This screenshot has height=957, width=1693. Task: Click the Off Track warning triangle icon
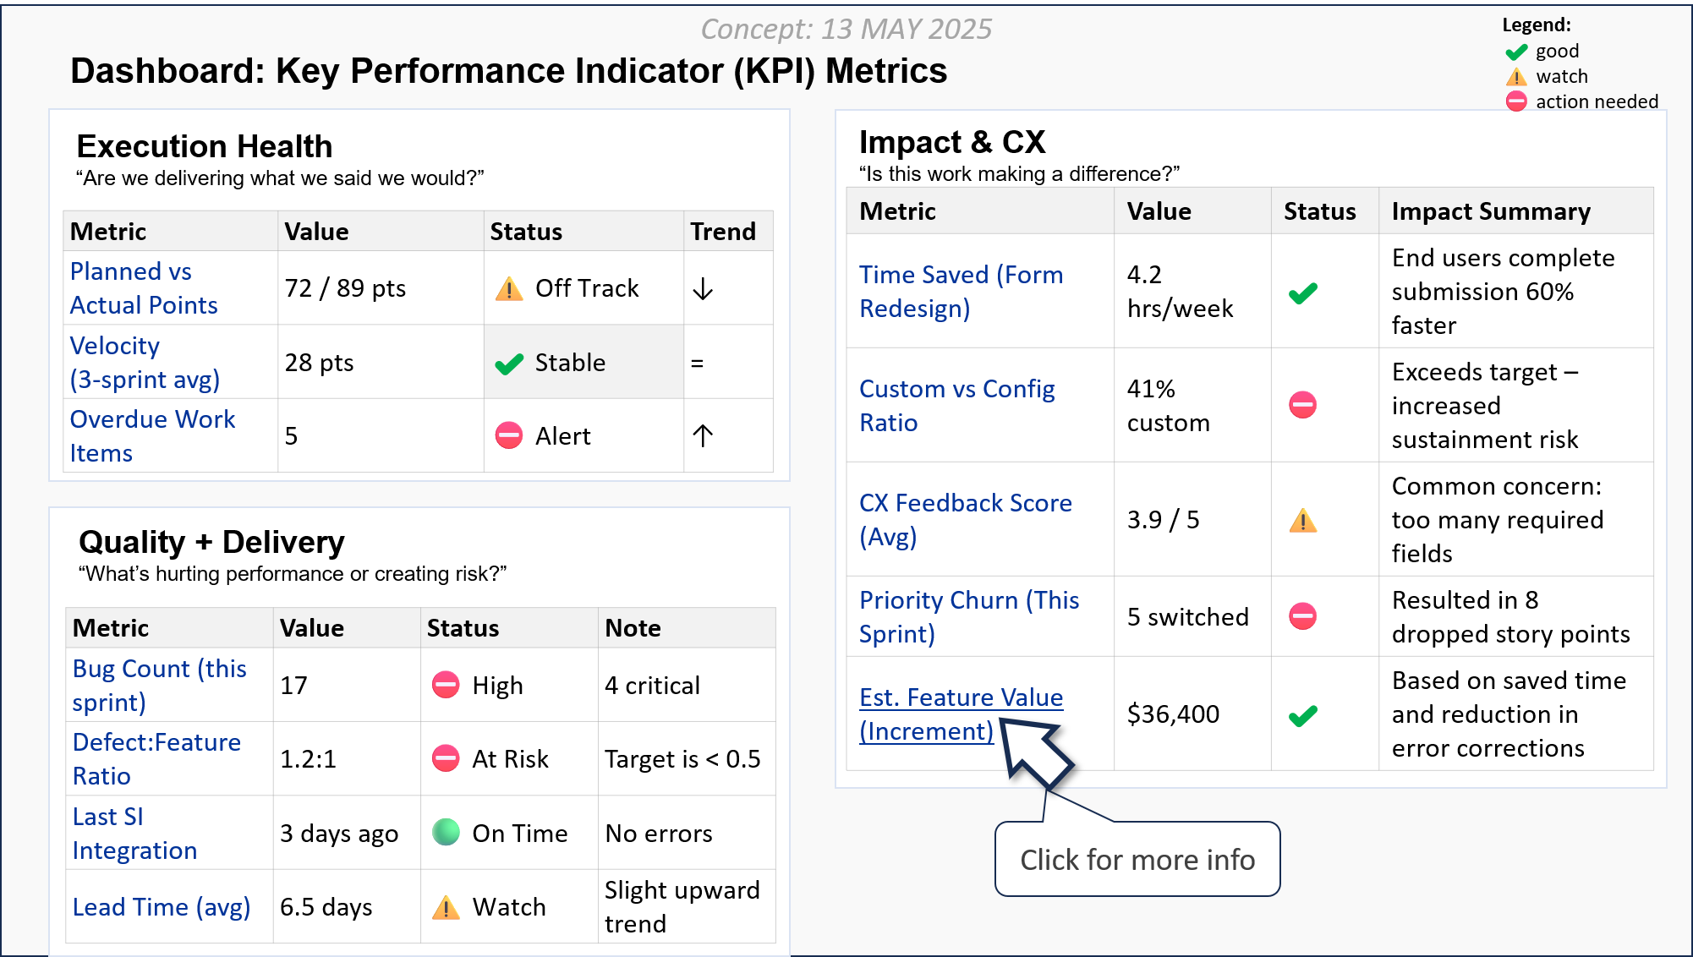coord(509,289)
